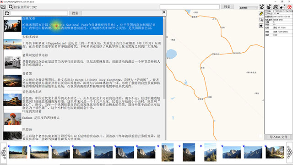Click the 搜索 button in the list panel

(x=75, y=13)
